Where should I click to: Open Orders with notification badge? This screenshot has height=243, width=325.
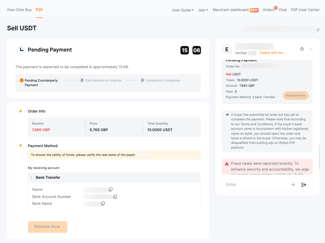click(269, 10)
